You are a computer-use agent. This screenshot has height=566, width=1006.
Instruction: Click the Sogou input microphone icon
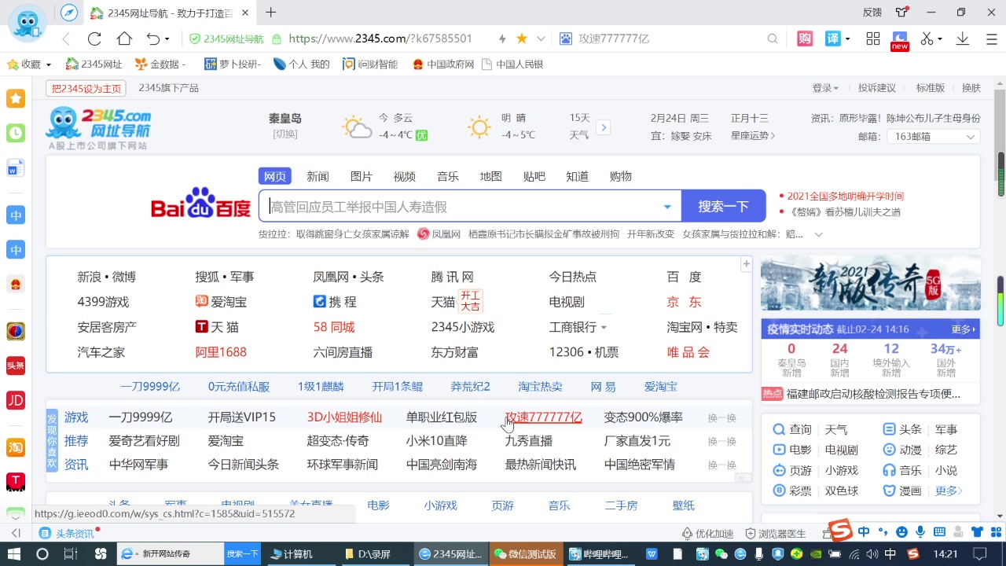(919, 532)
